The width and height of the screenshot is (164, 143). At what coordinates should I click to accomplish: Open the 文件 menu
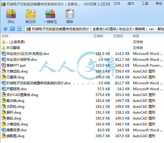coord(117,4)
